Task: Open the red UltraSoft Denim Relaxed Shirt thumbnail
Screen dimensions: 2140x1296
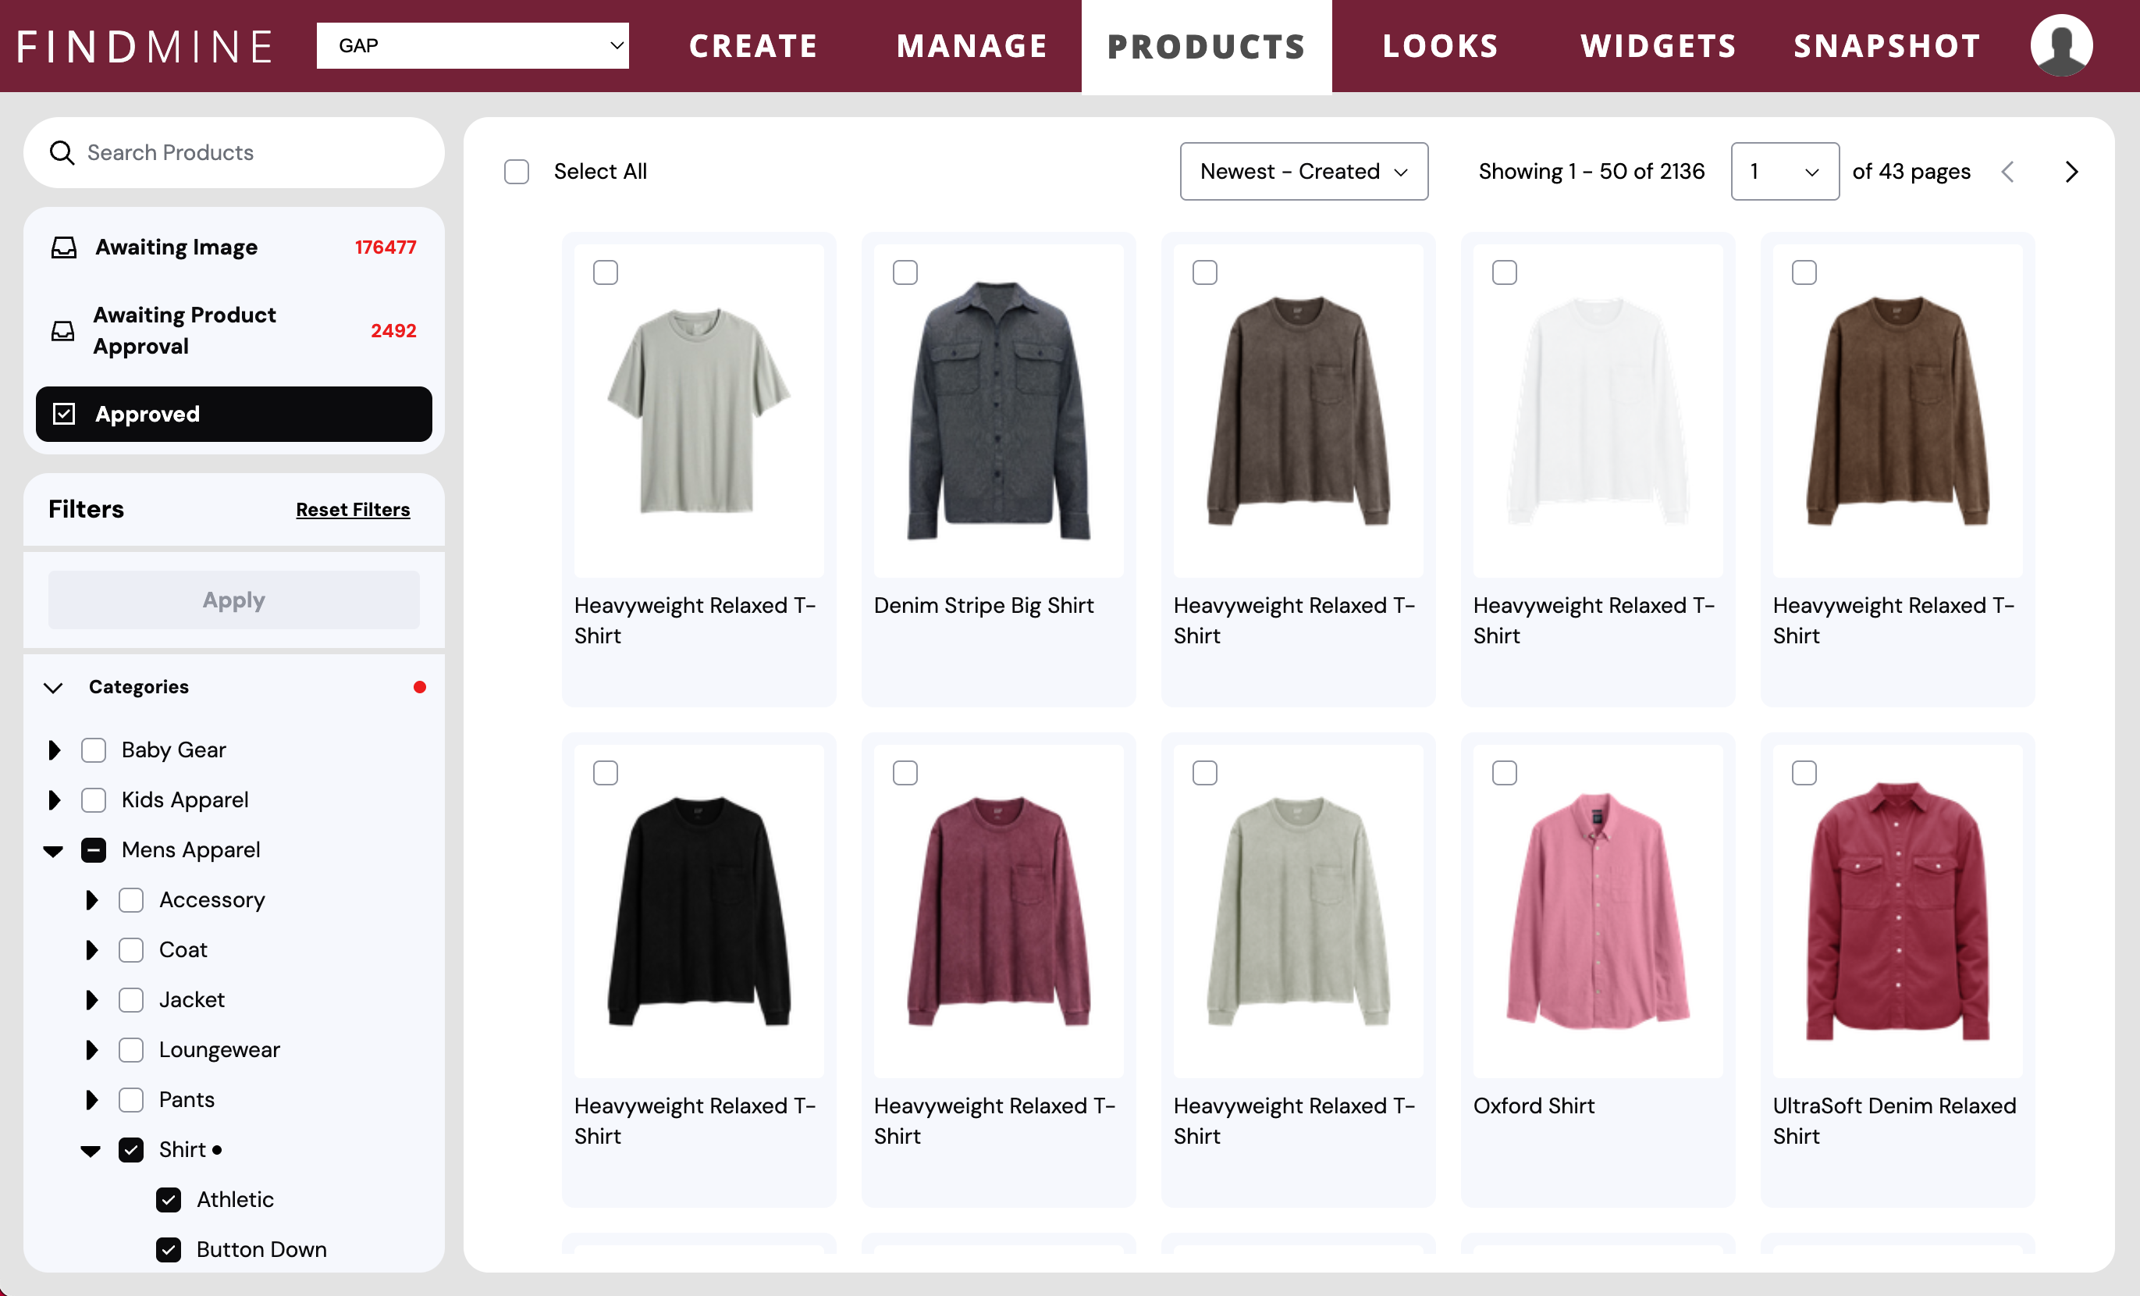Action: click(x=1896, y=910)
